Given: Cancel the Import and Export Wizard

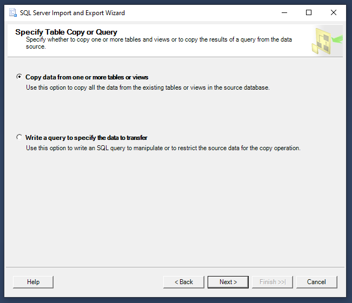Looking at the screenshot, I should [316, 282].
